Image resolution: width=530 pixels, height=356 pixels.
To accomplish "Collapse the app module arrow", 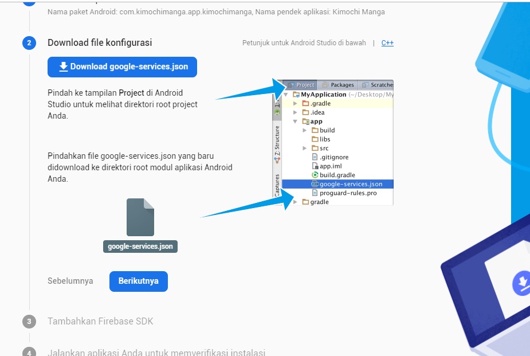I will [295, 122].
